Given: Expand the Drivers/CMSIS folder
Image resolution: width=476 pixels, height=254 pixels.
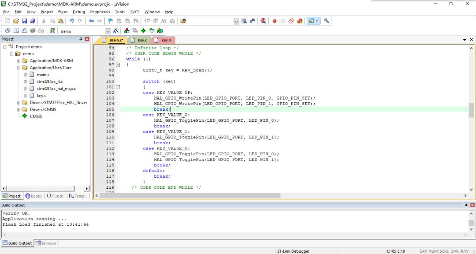Looking at the screenshot, I should click(x=19, y=110).
